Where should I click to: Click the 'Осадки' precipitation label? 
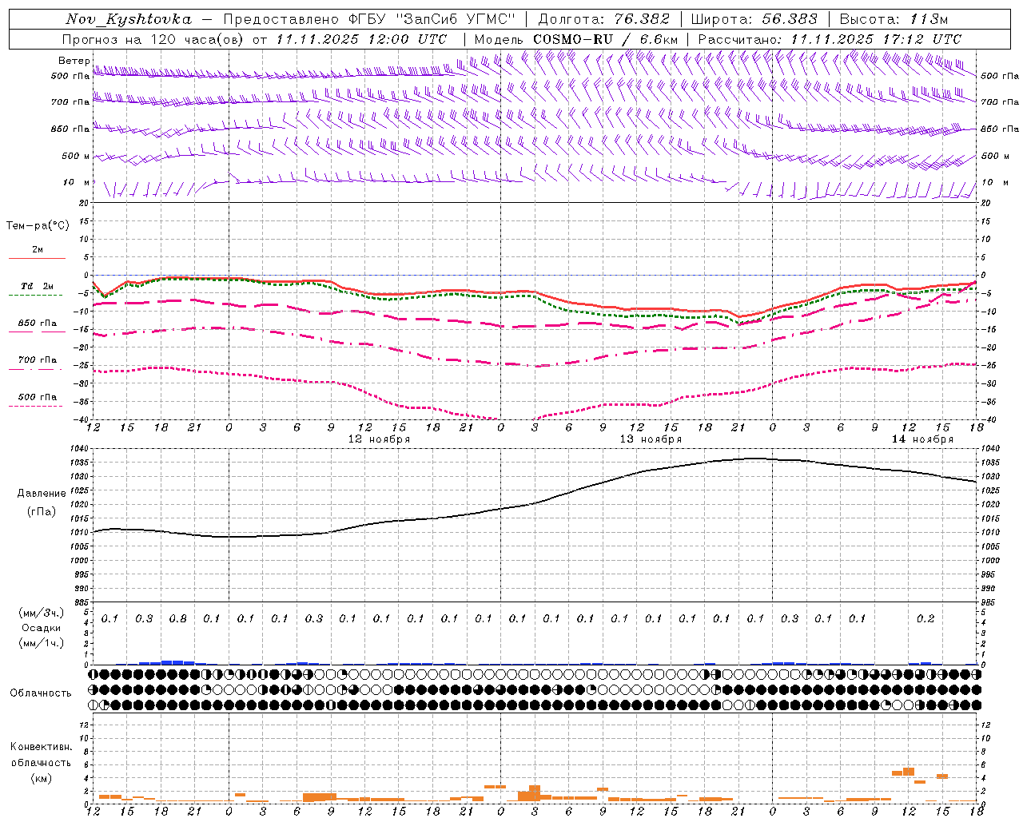pyautogui.click(x=42, y=628)
